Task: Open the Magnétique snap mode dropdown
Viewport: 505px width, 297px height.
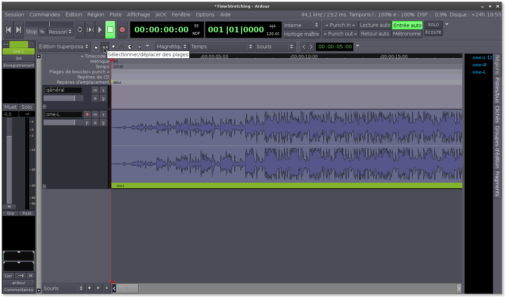Action: (x=172, y=47)
